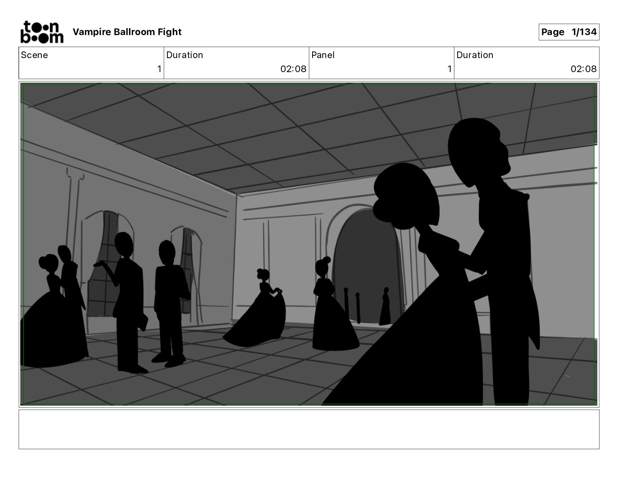Click the panel duration value '02:08'

[584, 69]
